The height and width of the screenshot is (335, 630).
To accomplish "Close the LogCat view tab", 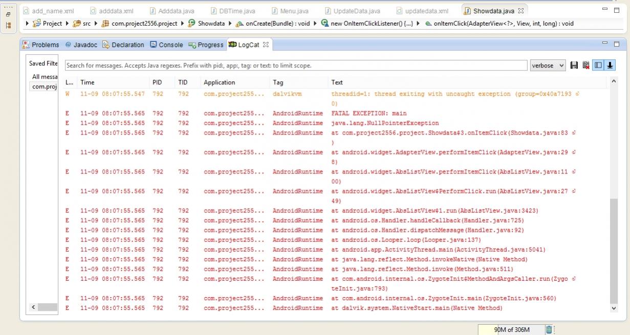I will [266, 45].
